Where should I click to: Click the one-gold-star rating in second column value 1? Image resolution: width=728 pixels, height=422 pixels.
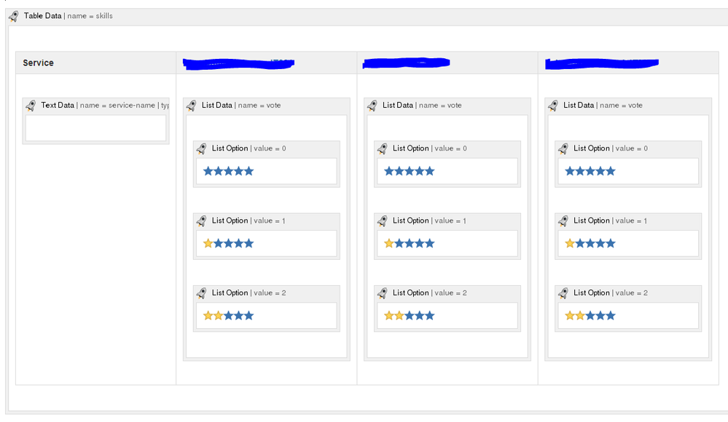(x=409, y=244)
